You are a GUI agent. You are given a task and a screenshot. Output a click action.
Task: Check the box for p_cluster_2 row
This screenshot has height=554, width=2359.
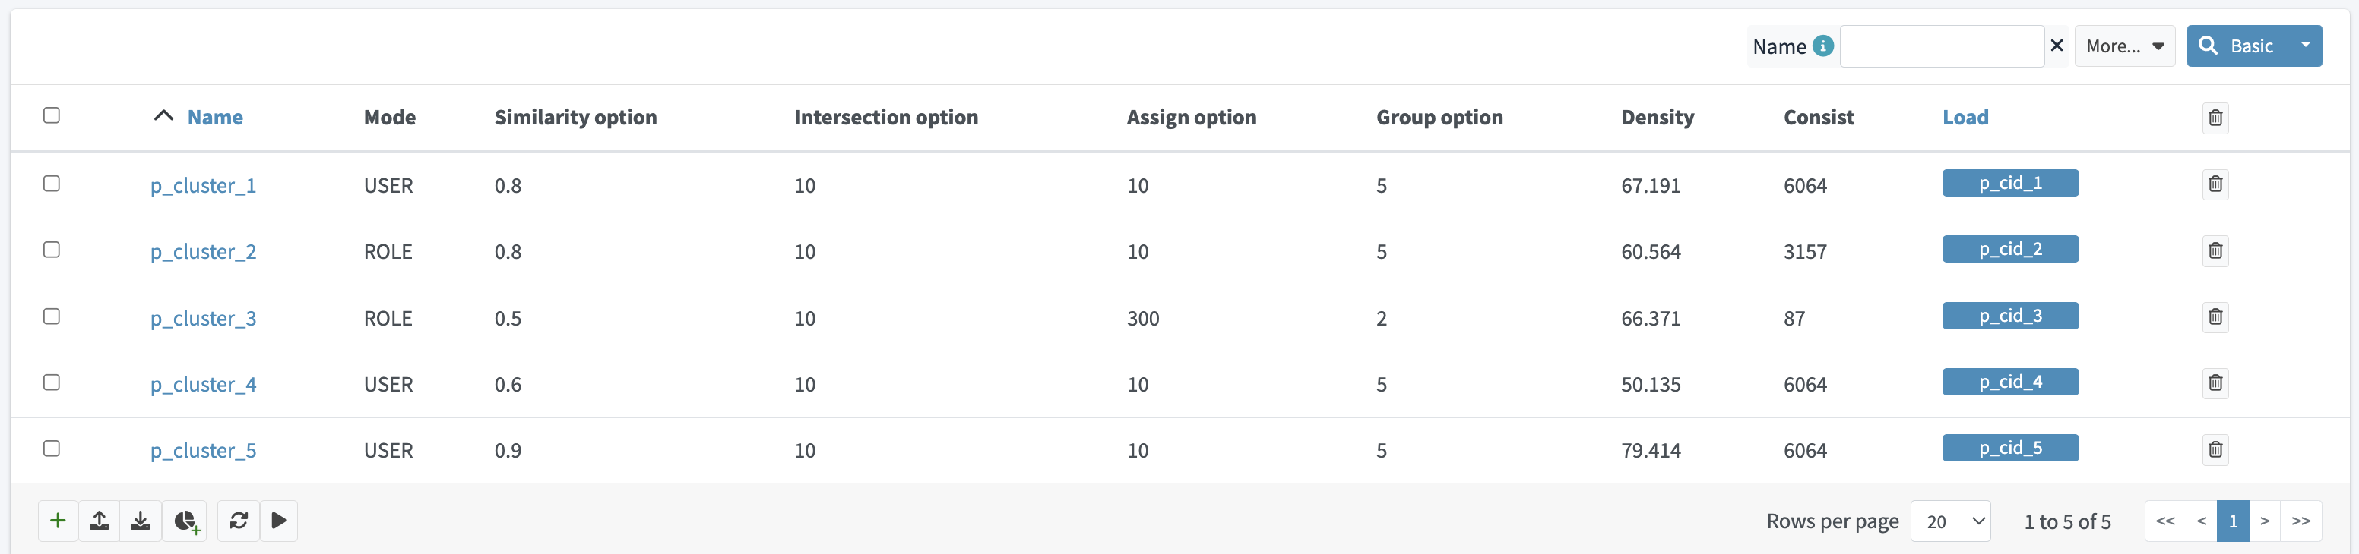[x=52, y=250]
